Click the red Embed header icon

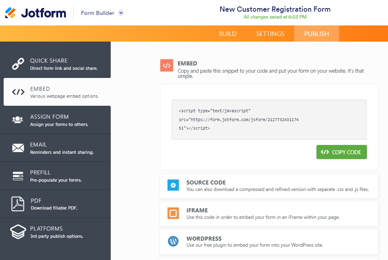(167, 65)
